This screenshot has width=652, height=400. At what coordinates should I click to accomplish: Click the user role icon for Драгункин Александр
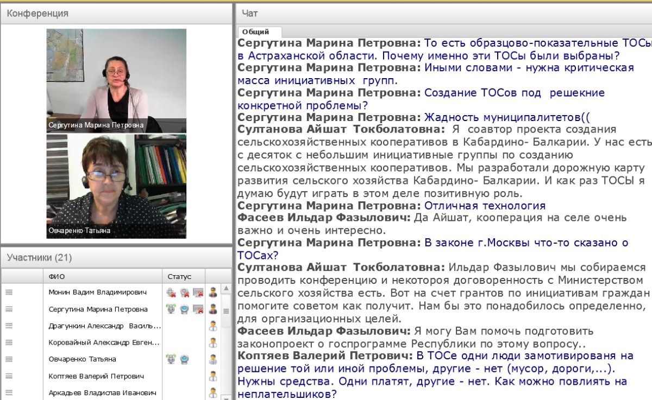click(x=213, y=326)
